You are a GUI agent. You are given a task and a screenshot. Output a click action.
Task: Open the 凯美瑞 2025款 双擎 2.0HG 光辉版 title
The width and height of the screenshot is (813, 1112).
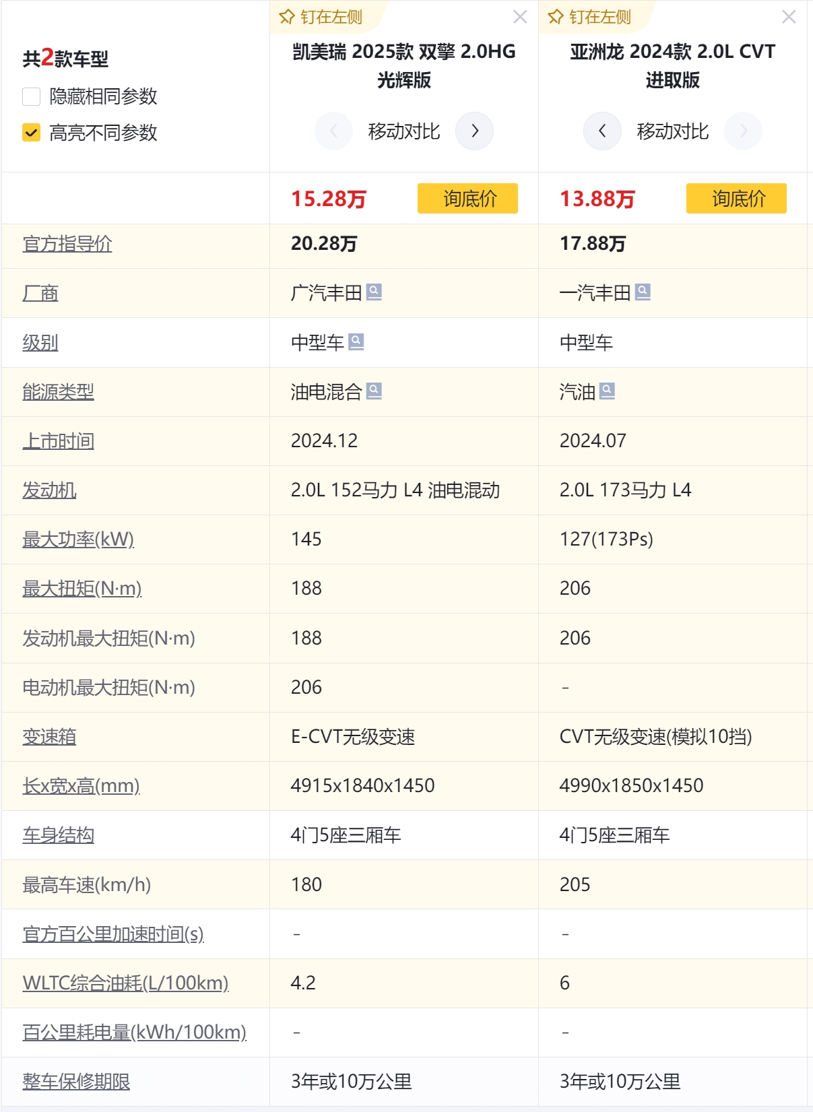(x=404, y=65)
